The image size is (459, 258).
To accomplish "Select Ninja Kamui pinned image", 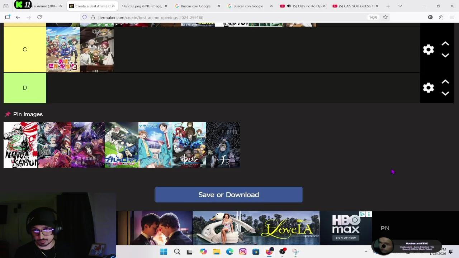I will coord(20,145).
